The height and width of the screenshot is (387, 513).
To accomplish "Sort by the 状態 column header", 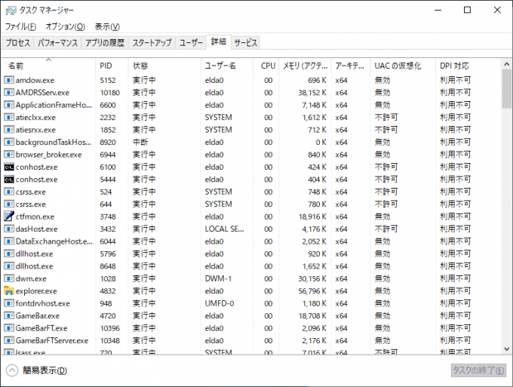I will click(x=164, y=66).
